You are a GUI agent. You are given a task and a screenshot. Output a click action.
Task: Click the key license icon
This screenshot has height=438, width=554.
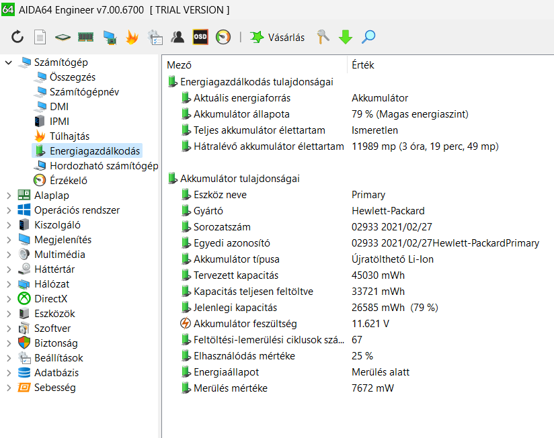click(323, 37)
